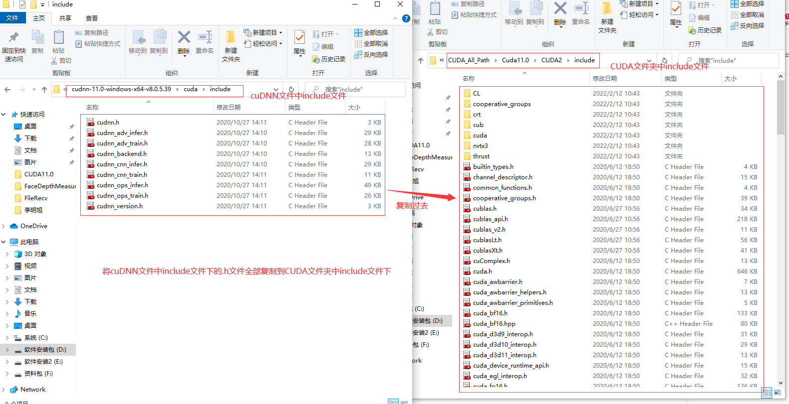Click Pin to Quick access in left window
Screen dimensions: 789x404
click(x=14, y=46)
